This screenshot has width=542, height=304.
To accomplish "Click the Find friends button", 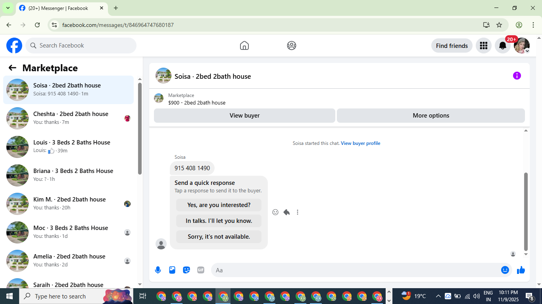I will (x=452, y=46).
